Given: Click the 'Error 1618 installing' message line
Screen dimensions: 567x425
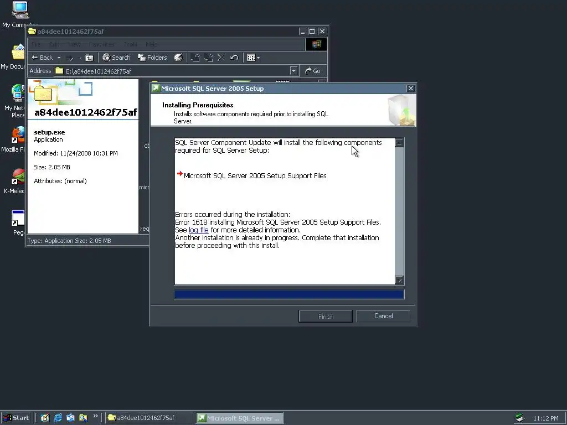Looking at the screenshot, I should 278,222.
